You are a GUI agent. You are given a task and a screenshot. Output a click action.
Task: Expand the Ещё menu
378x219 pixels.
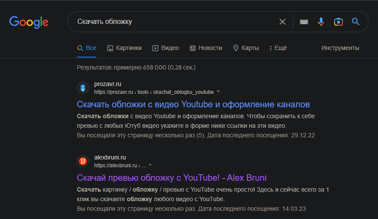(278, 48)
